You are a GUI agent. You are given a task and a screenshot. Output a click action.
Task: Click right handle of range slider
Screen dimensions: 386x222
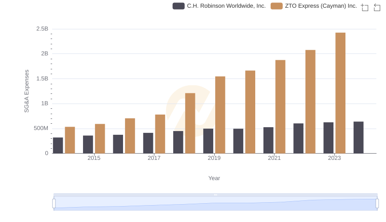point(377,203)
